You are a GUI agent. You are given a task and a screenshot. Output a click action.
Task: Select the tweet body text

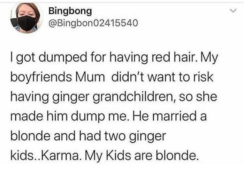point(114,106)
